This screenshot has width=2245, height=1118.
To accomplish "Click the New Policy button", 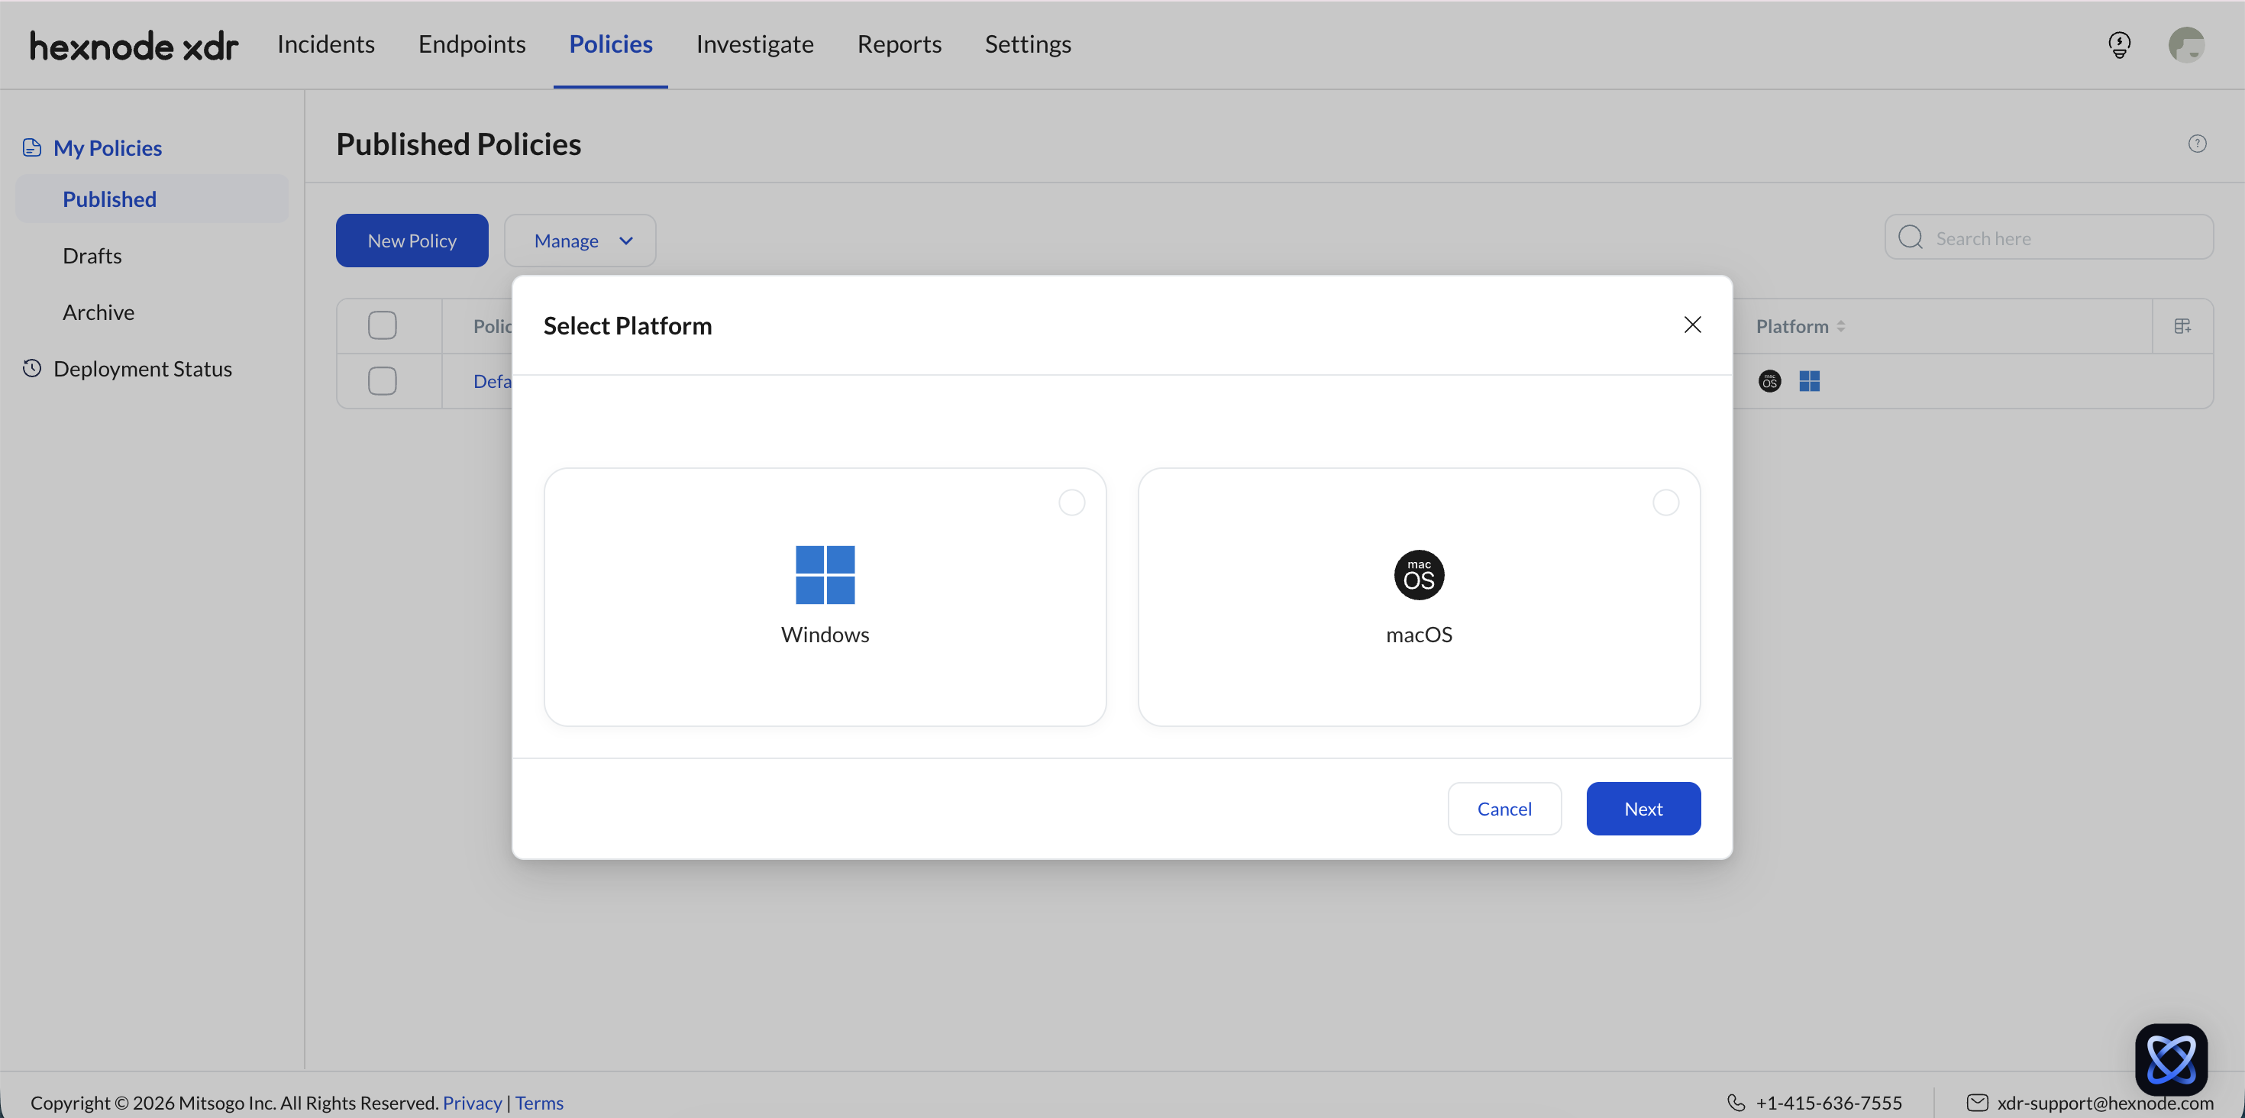I will pos(412,241).
